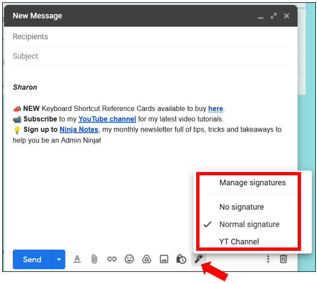The width and height of the screenshot is (317, 283).
Task: Click into the Subject field
Action: tap(151, 56)
